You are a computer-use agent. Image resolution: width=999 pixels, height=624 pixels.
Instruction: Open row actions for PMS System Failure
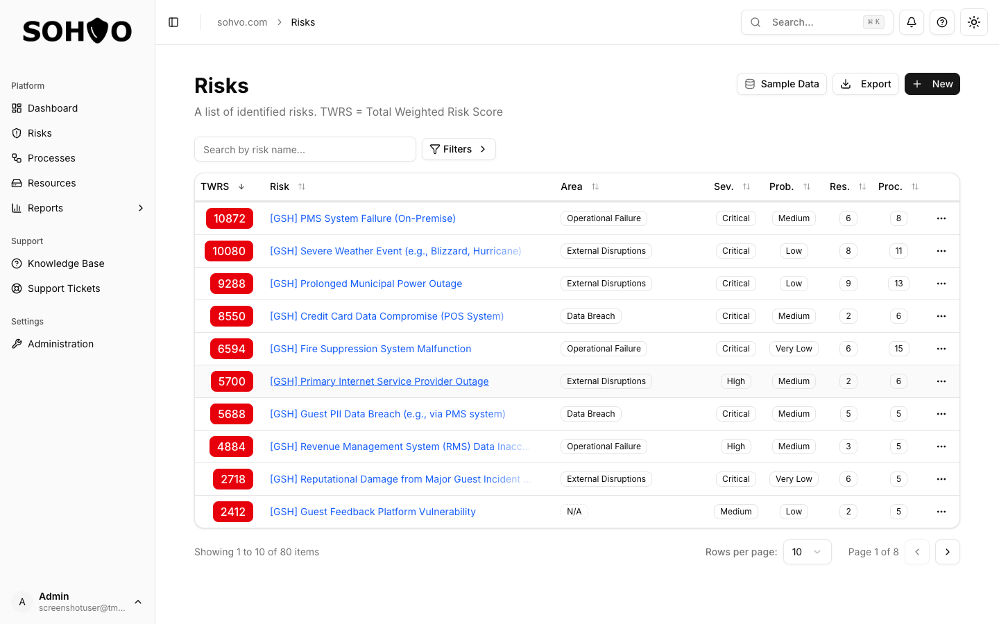pos(941,218)
